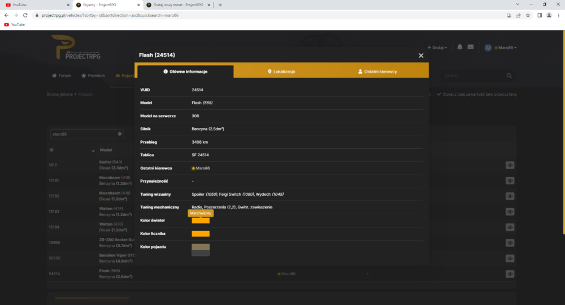Image resolution: width=565 pixels, height=305 pixels.
Task: Toggle eye icon for Flash 24514 row
Action: pos(510,274)
